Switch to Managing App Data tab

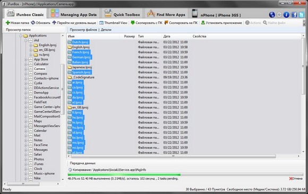pos(74,14)
